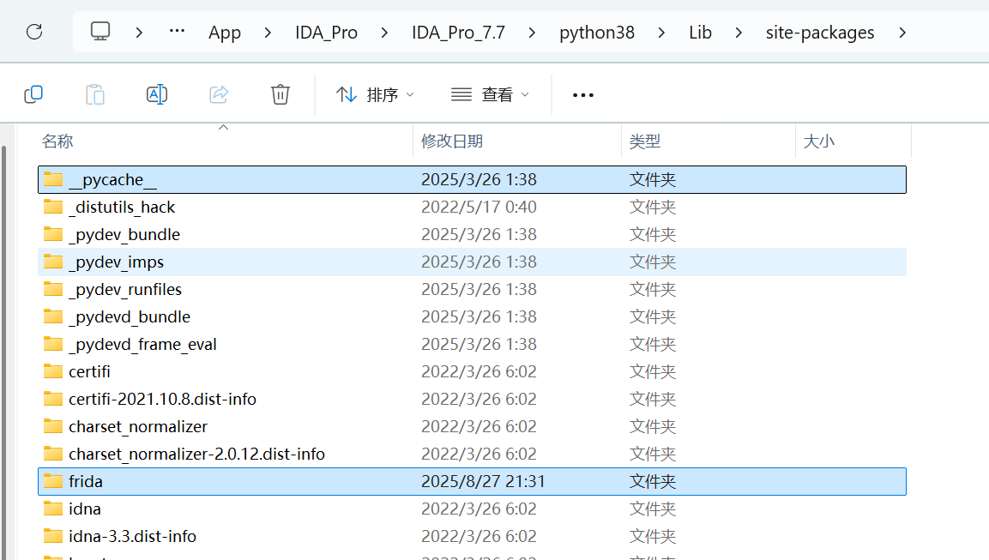Click the certifi folder icon
The image size is (989, 560).
click(x=53, y=371)
